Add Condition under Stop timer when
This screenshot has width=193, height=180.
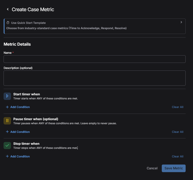click(x=18, y=156)
